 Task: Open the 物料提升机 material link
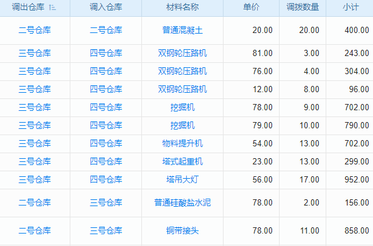click(182, 143)
